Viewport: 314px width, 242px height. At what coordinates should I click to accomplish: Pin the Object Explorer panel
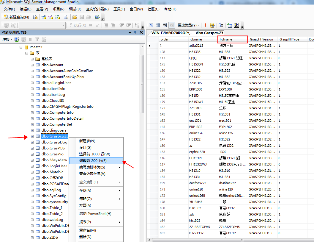point(135,32)
